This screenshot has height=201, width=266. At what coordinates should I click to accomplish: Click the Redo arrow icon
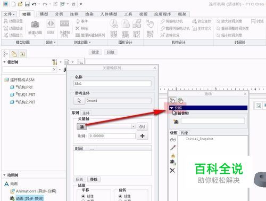click(x=45, y=4)
